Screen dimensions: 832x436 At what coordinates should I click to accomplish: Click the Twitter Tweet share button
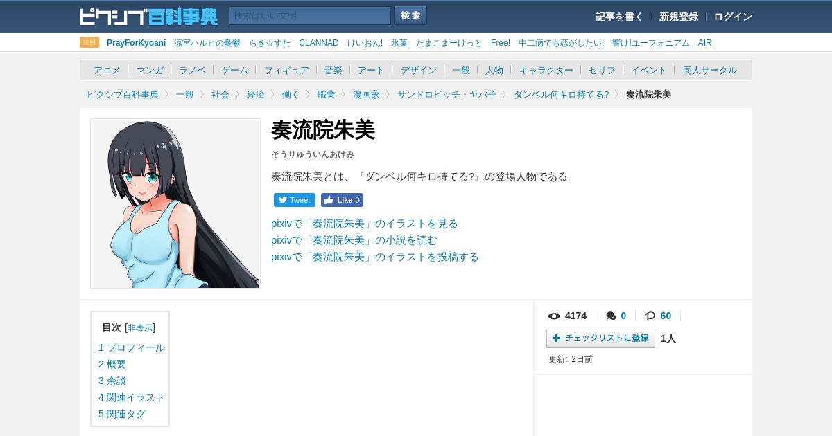tap(295, 200)
